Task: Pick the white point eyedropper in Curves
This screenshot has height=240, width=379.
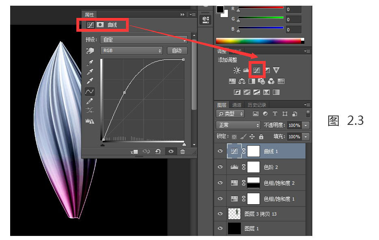Action: (x=90, y=81)
